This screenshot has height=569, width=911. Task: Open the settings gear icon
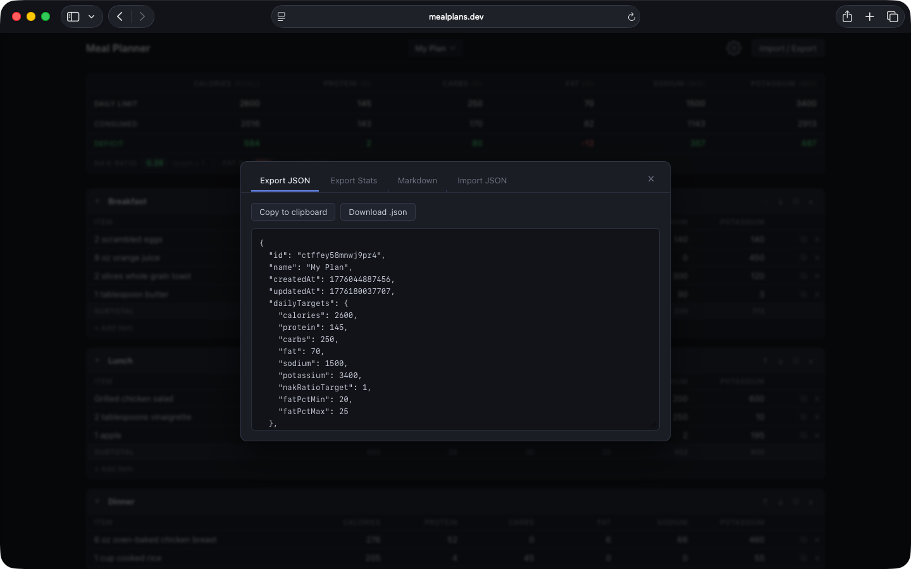pyautogui.click(x=734, y=48)
